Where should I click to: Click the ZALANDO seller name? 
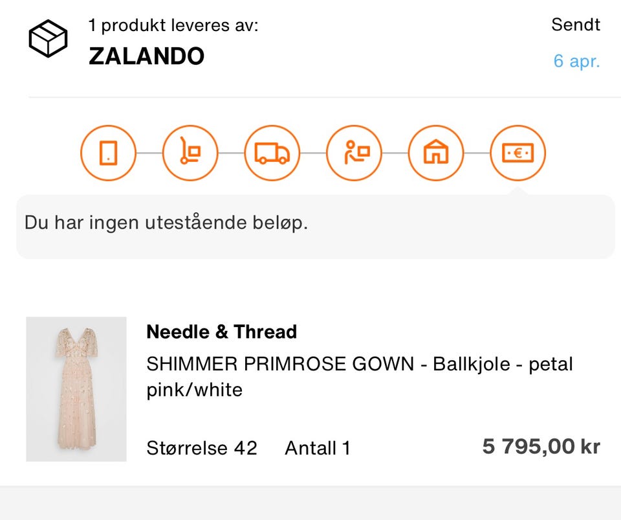pyautogui.click(x=146, y=56)
